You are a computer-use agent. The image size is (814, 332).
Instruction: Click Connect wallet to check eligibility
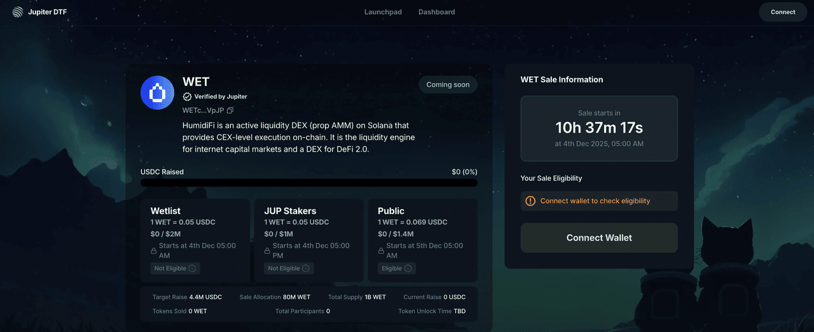(x=595, y=201)
